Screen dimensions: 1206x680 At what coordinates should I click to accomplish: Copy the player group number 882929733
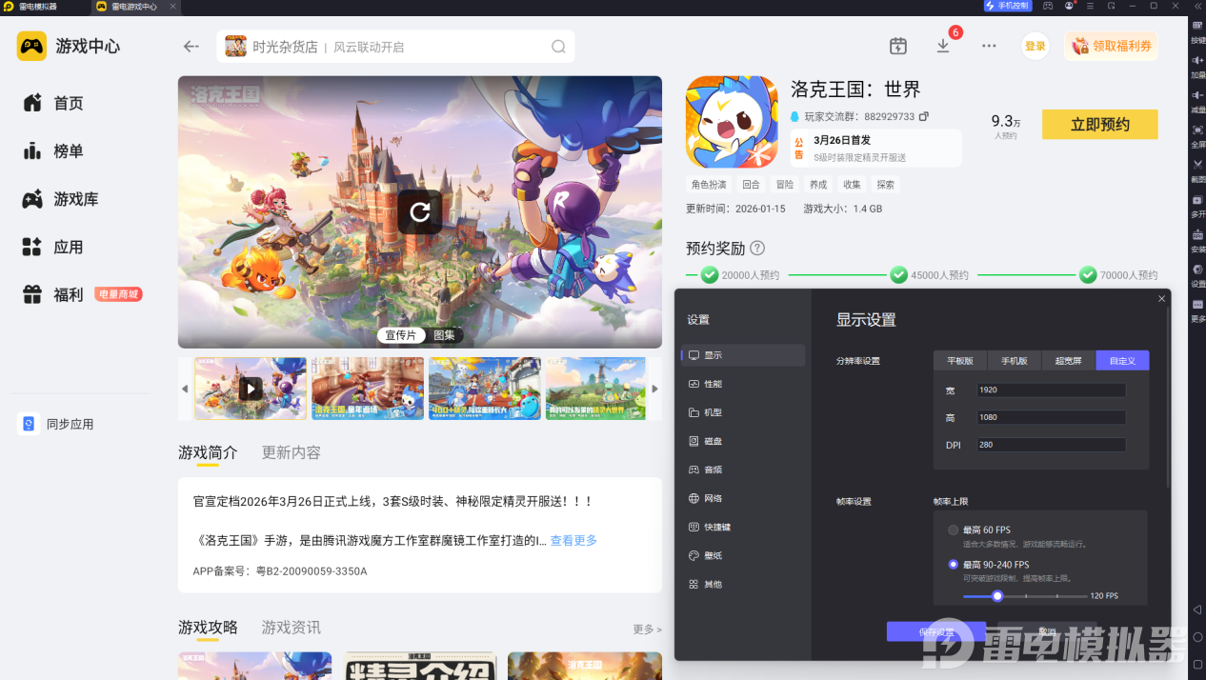(x=923, y=117)
